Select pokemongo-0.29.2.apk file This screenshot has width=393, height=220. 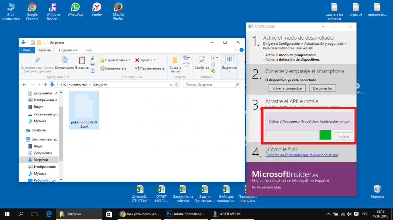pyautogui.click(x=84, y=110)
